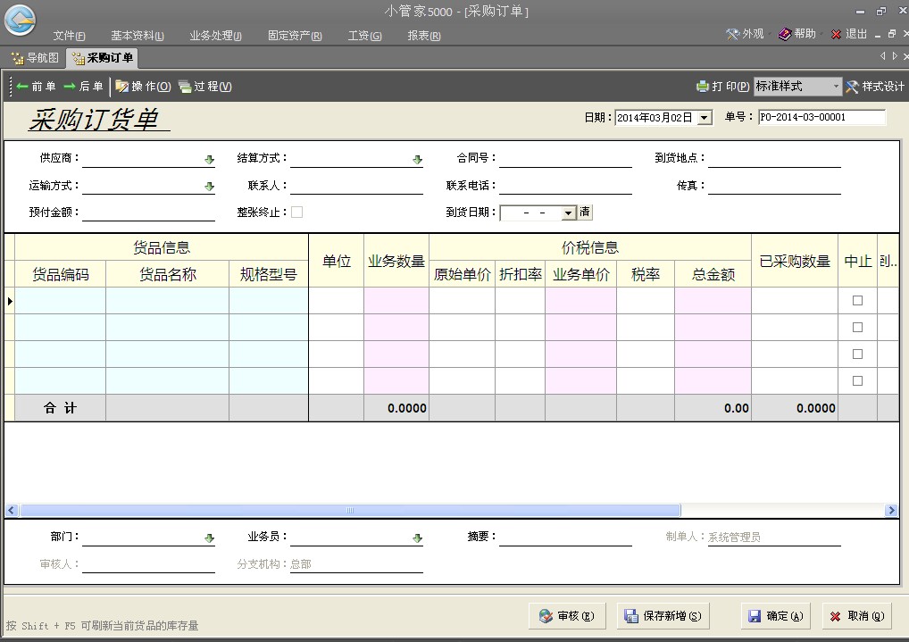The height and width of the screenshot is (642, 909).
Task: Click the 预付金额 input field
Action: coord(148,213)
